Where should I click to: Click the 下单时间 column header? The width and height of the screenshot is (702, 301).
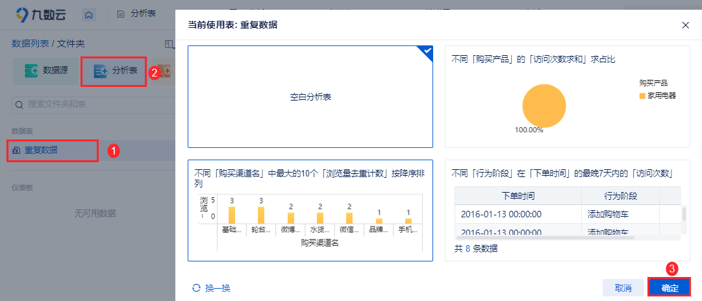coord(518,196)
